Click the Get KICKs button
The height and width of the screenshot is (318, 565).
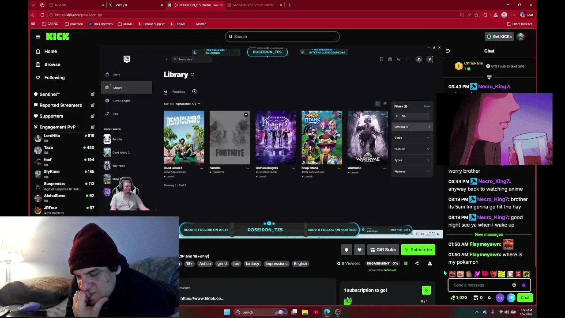(498, 37)
